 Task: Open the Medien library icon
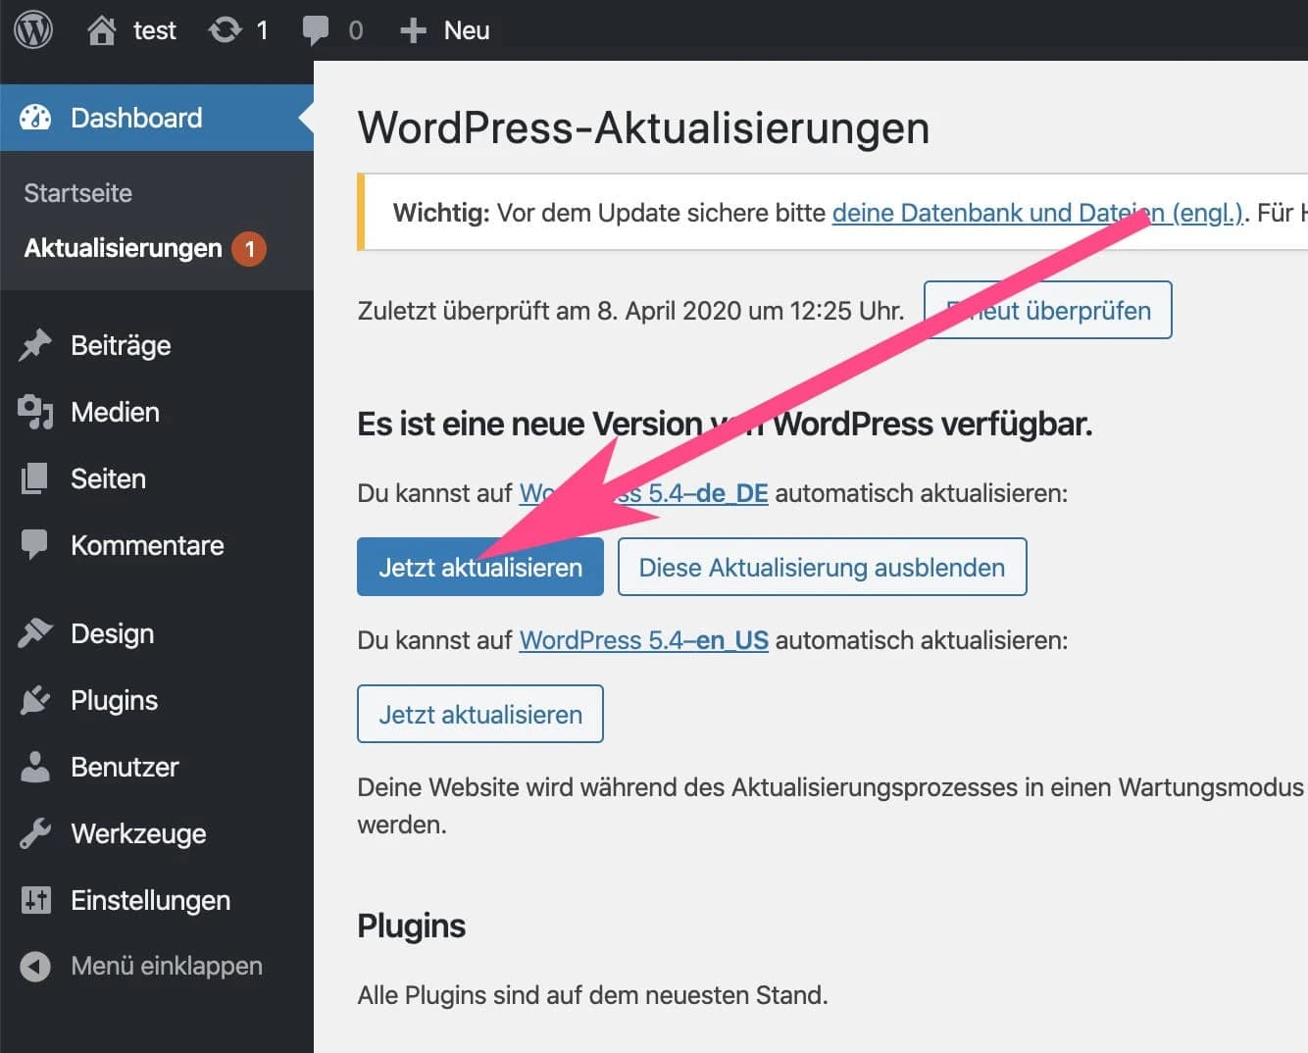click(34, 412)
